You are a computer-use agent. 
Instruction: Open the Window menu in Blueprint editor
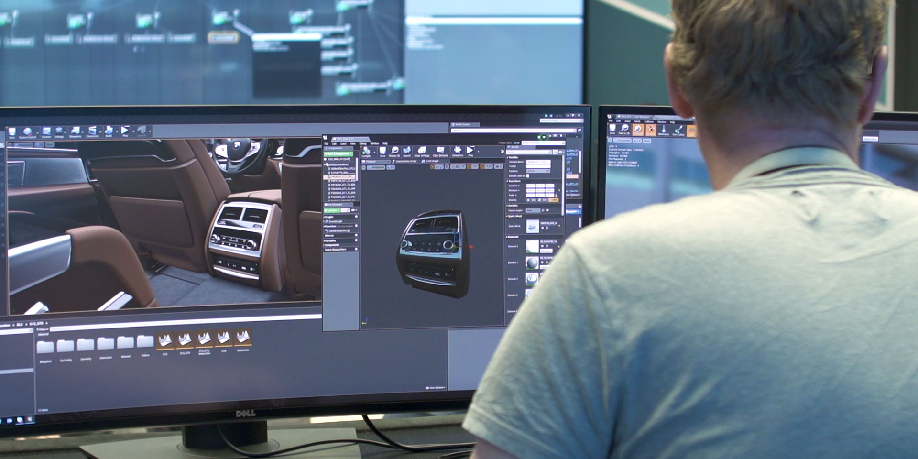click(x=374, y=143)
